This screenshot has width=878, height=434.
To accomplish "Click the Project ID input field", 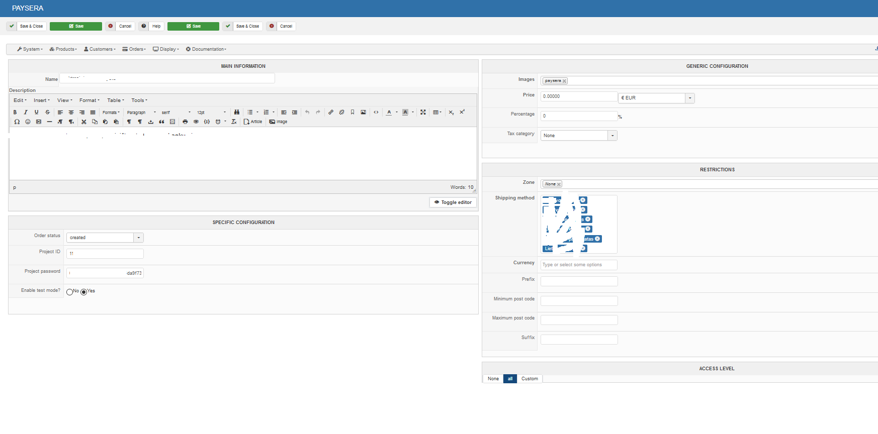I will pos(105,254).
